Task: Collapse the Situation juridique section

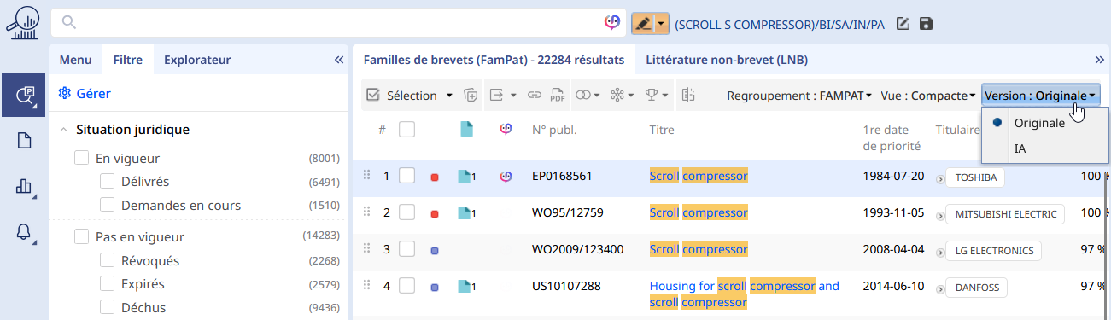Action: tap(63, 130)
